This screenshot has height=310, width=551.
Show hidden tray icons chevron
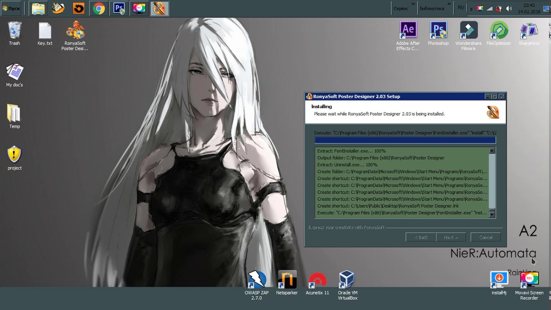471,9
